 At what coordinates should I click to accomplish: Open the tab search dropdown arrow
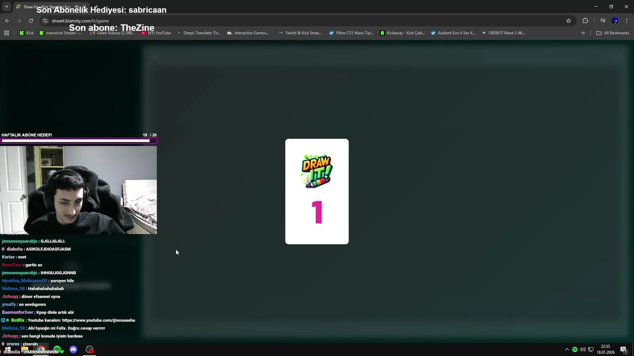[x=6, y=6]
